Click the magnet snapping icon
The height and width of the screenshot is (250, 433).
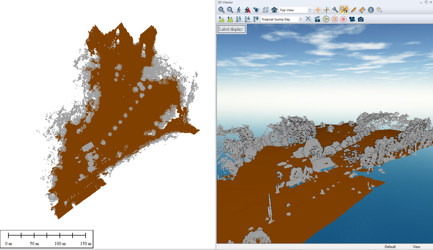[x=380, y=10]
